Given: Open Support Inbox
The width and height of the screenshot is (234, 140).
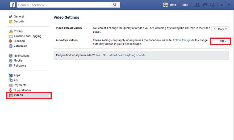Looking at the screenshot, I should [23, 90].
